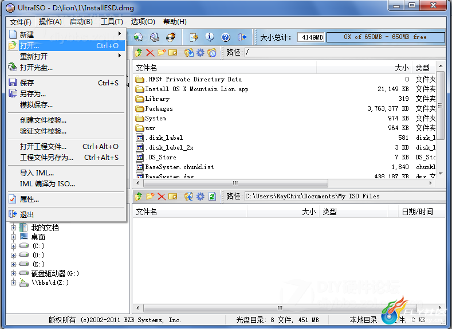Image resolution: width=452 pixels, height=329 pixels.
Task: Choose 退出 in the File menu
Action: (66, 215)
